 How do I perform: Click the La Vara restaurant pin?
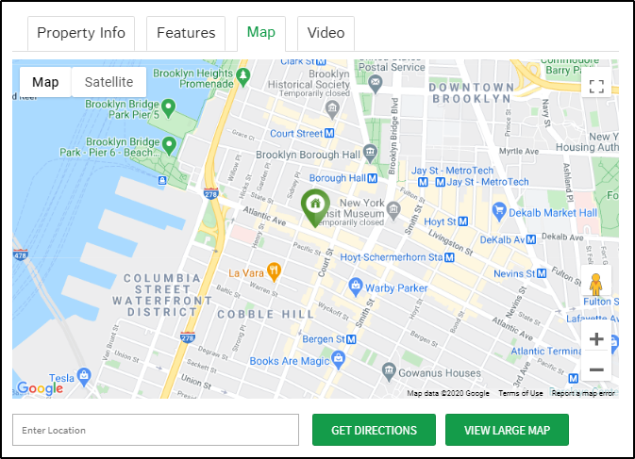pyautogui.click(x=275, y=271)
